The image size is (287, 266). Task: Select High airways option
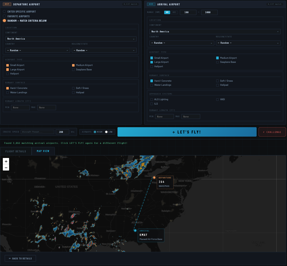tap(95, 132)
